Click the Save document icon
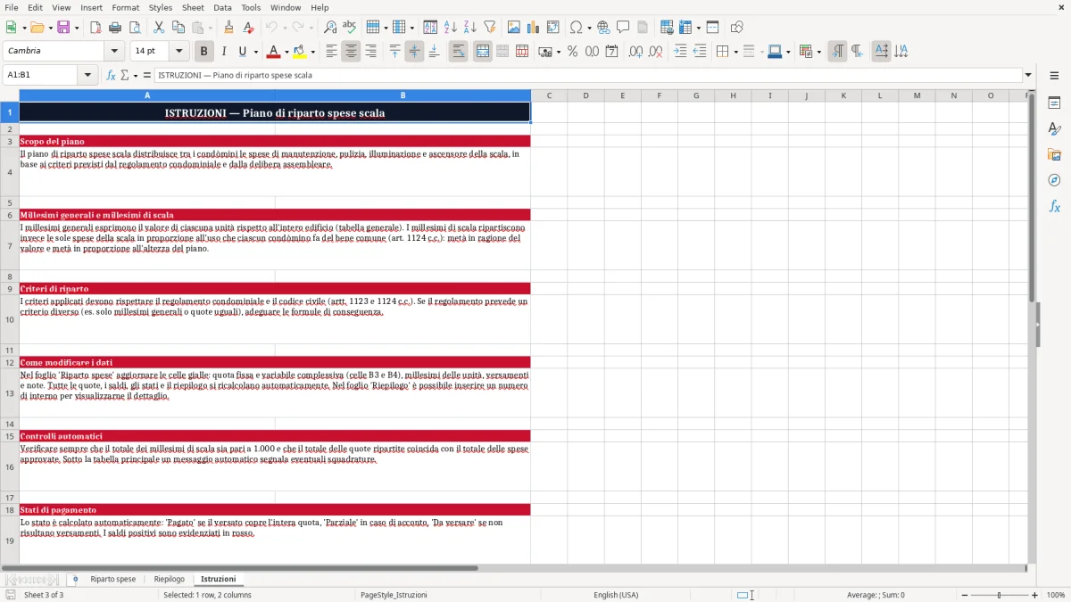 click(63, 28)
